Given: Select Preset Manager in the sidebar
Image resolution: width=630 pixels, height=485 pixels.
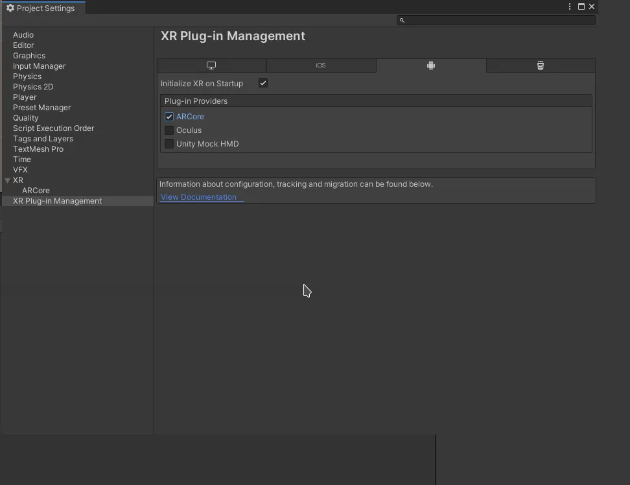Looking at the screenshot, I should click(x=41, y=108).
